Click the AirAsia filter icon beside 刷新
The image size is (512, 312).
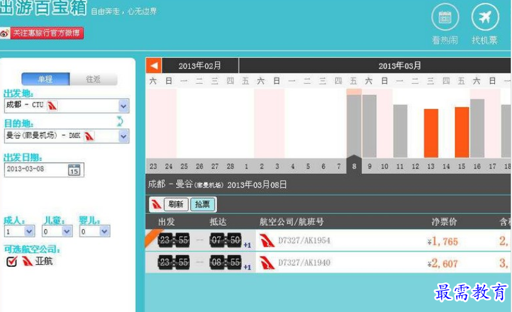pos(156,204)
